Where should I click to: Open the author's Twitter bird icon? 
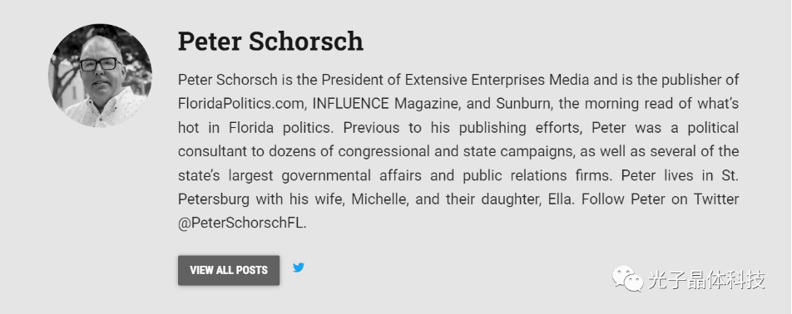point(299,267)
